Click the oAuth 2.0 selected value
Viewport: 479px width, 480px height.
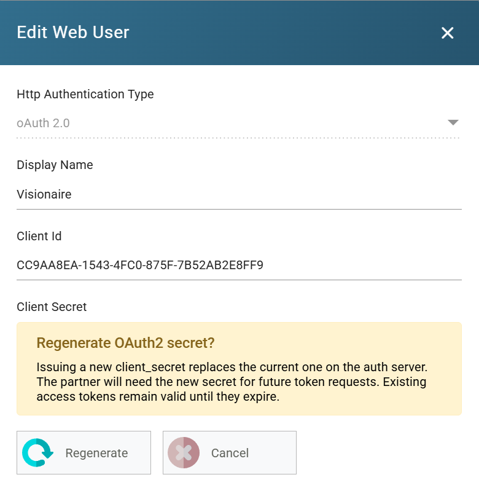pos(43,123)
